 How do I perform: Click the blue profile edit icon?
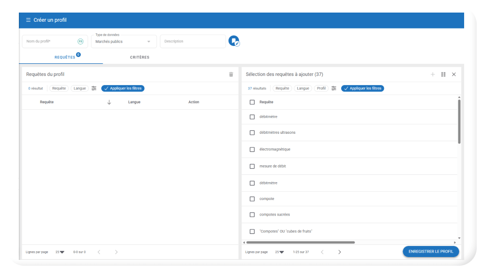[234, 41]
